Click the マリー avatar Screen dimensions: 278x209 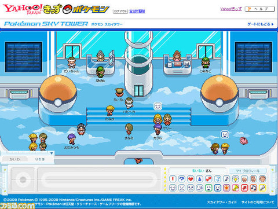167,120
